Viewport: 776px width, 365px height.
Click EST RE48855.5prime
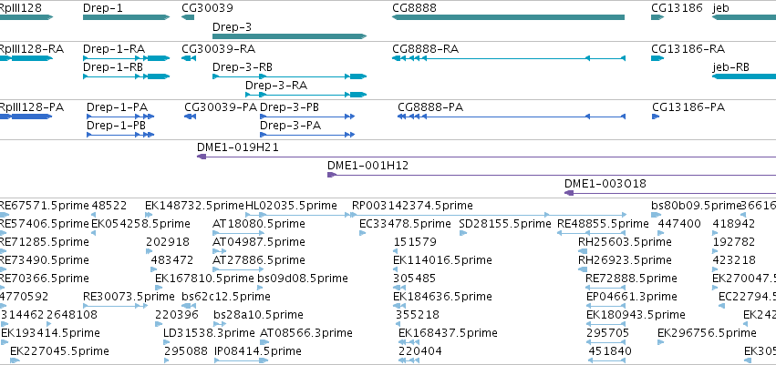point(603,224)
